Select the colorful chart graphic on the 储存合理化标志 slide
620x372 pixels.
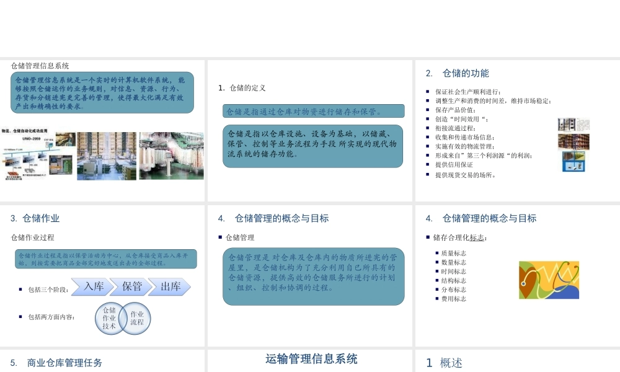[x=549, y=280]
